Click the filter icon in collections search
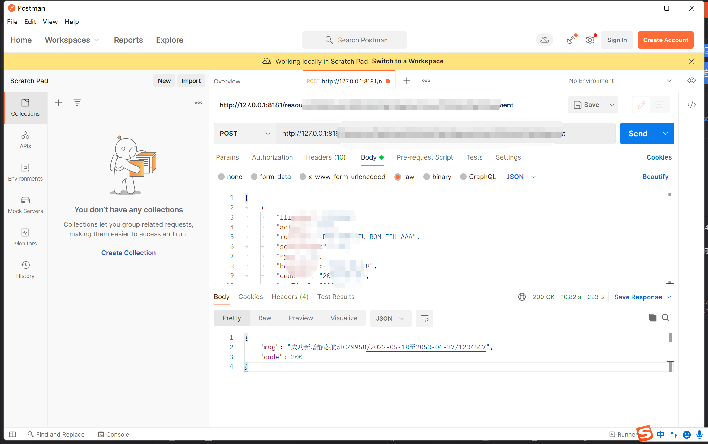Viewport: 708px width, 444px height. 77,103
